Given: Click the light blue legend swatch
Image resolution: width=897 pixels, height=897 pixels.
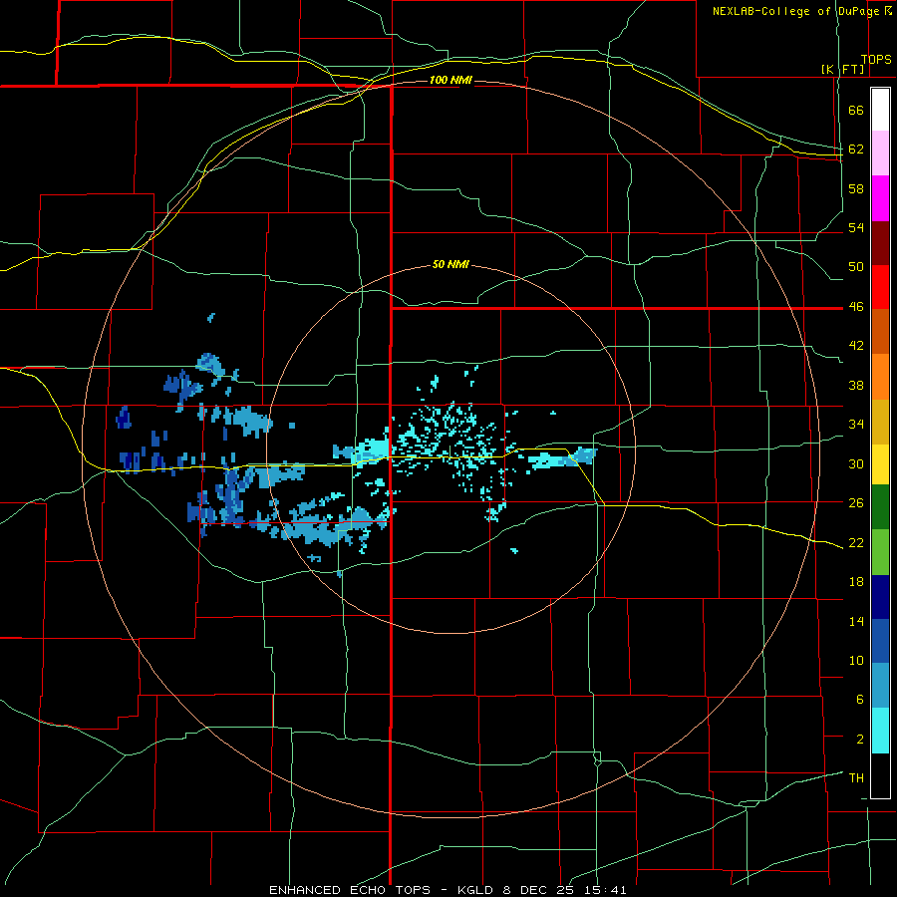Looking at the screenshot, I should click(880, 686).
